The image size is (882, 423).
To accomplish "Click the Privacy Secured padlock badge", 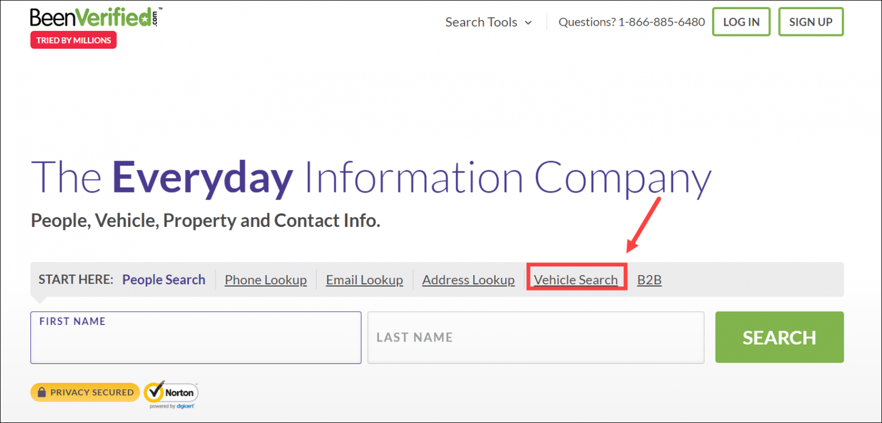I will (85, 392).
